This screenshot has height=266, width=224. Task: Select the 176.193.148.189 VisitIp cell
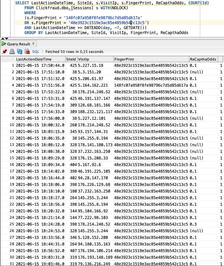coord(95,257)
